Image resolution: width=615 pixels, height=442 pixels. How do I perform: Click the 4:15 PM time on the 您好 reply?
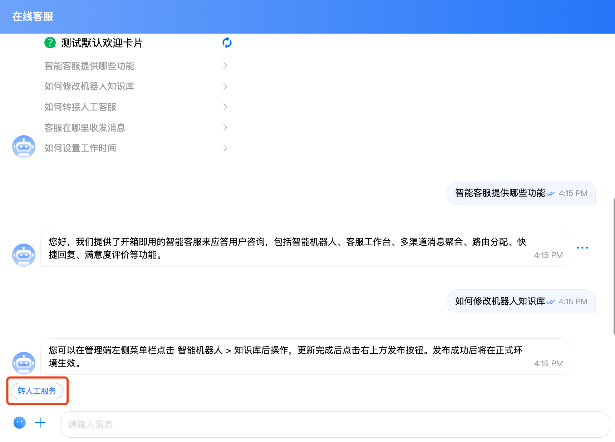pyautogui.click(x=548, y=255)
